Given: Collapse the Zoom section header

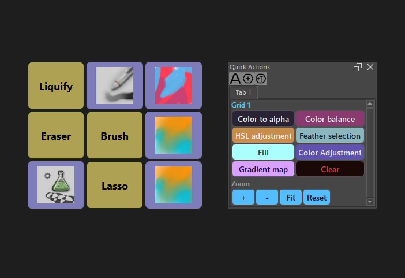Looking at the screenshot, I should tap(241, 184).
